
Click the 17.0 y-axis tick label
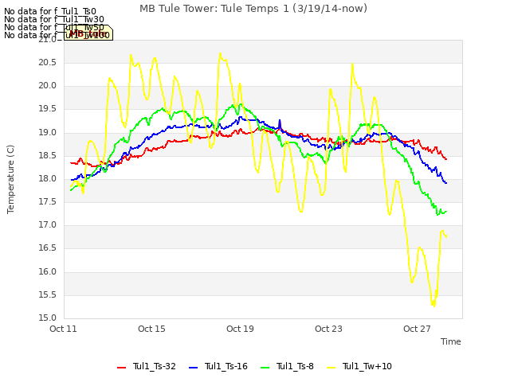tap(48, 225)
